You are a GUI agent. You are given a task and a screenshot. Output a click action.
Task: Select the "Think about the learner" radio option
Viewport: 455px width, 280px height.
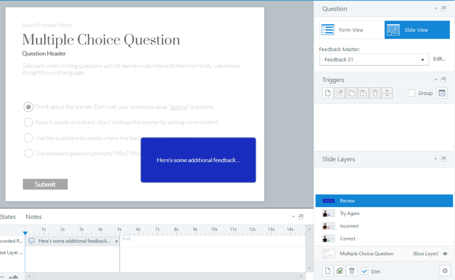(28, 107)
